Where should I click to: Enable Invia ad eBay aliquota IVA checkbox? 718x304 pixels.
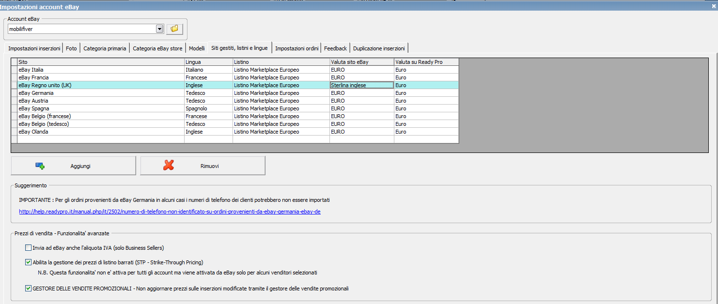tap(29, 248)
